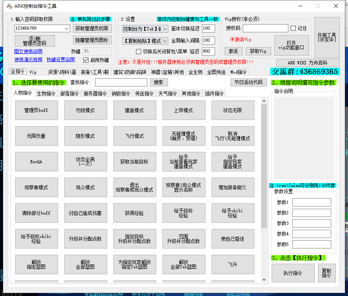Click the 延迟 800 value field
348x296 pixels.
pyautogui.click(x=208, y=51)
